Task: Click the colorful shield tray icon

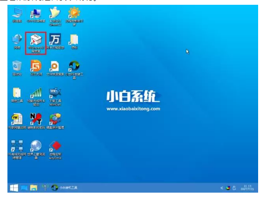Action: 228,188
